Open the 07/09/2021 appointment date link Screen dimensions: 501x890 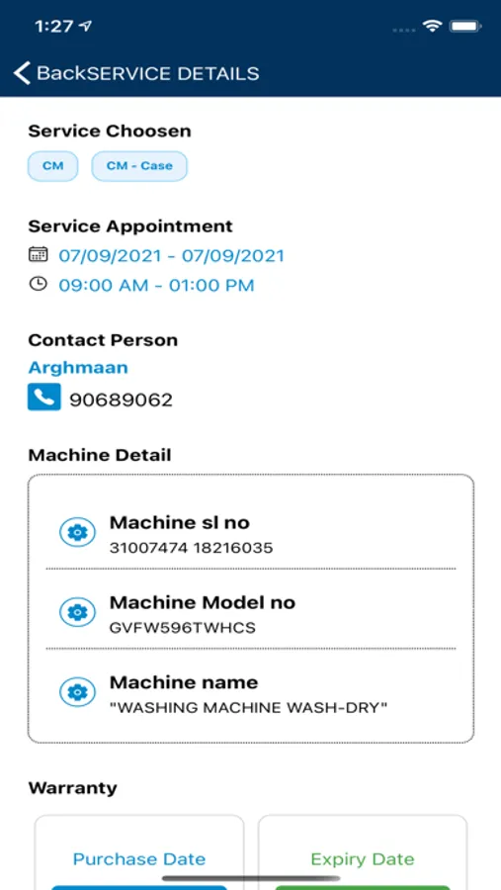[x=171, y=255]
